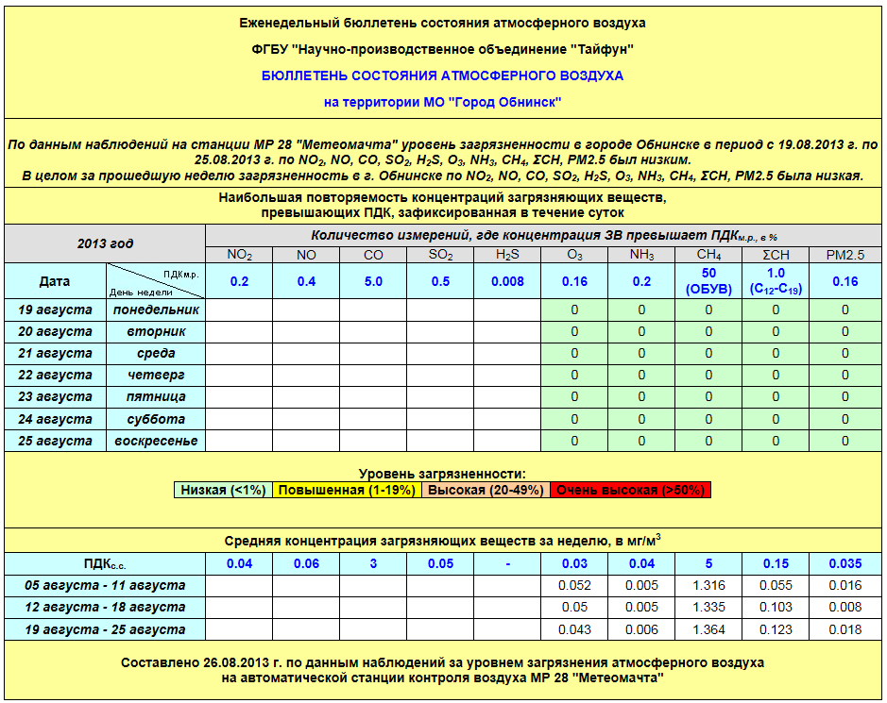Click the "на территории МО Город Обнинск" subtitle
The image size is (887, 703).
(x=442, y=102)
